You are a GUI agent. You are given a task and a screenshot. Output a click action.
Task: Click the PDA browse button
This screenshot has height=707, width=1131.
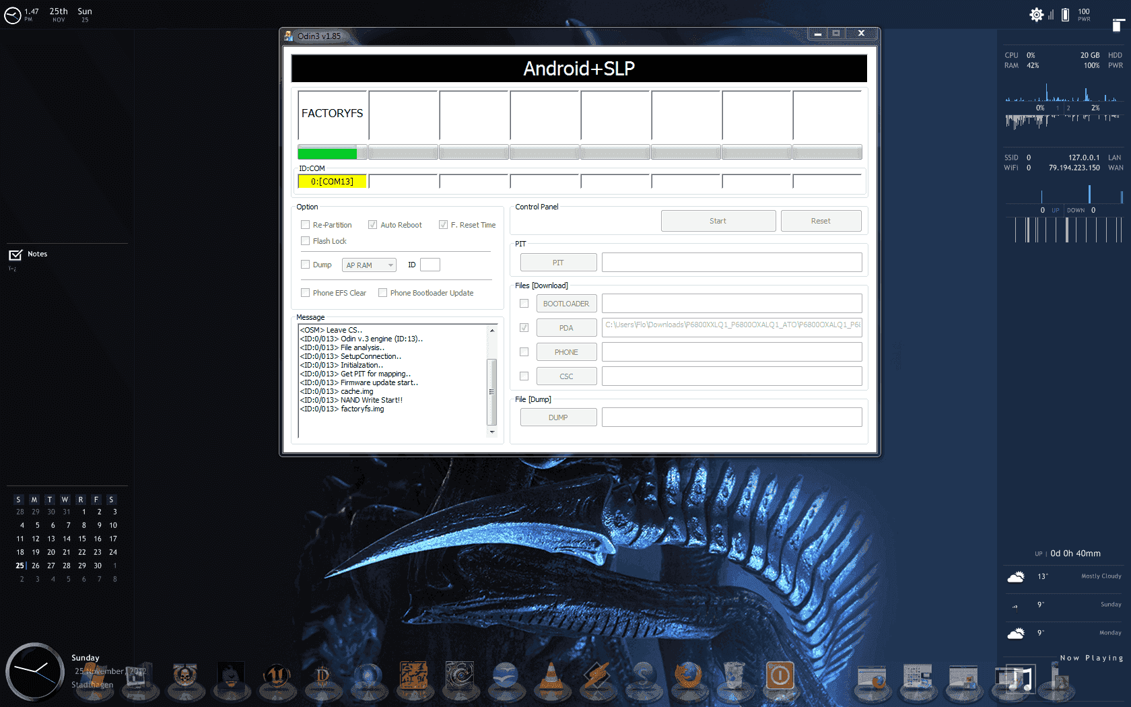(x=566, y=328)
